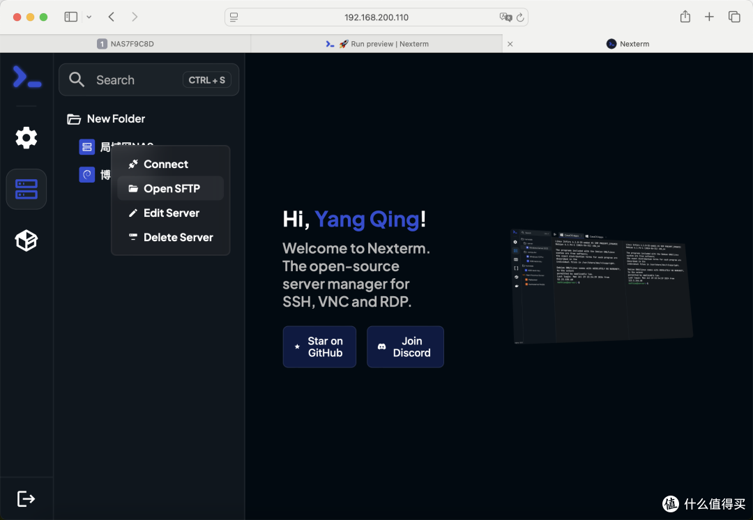
Task: Click the logout icon at bottom left
Action: (26, 498)
